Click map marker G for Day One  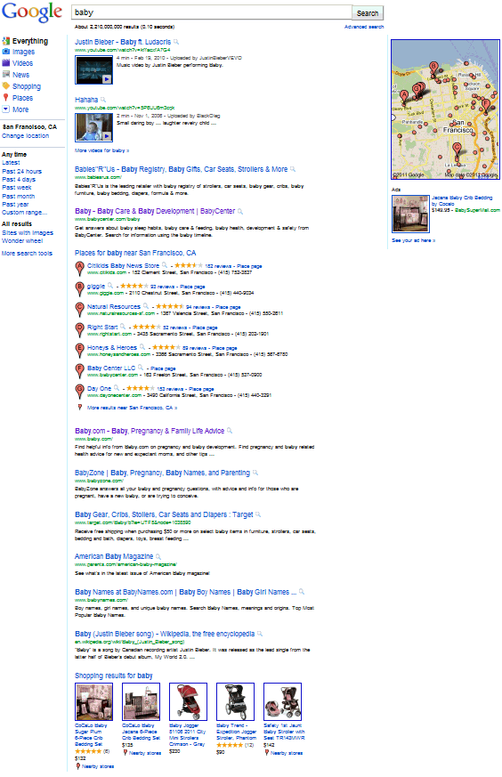79,391
